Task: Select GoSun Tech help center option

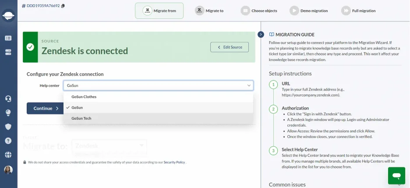Action: tap(159, 118)
